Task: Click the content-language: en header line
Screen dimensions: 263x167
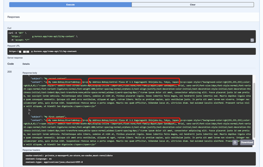Action: click(39, 159)
